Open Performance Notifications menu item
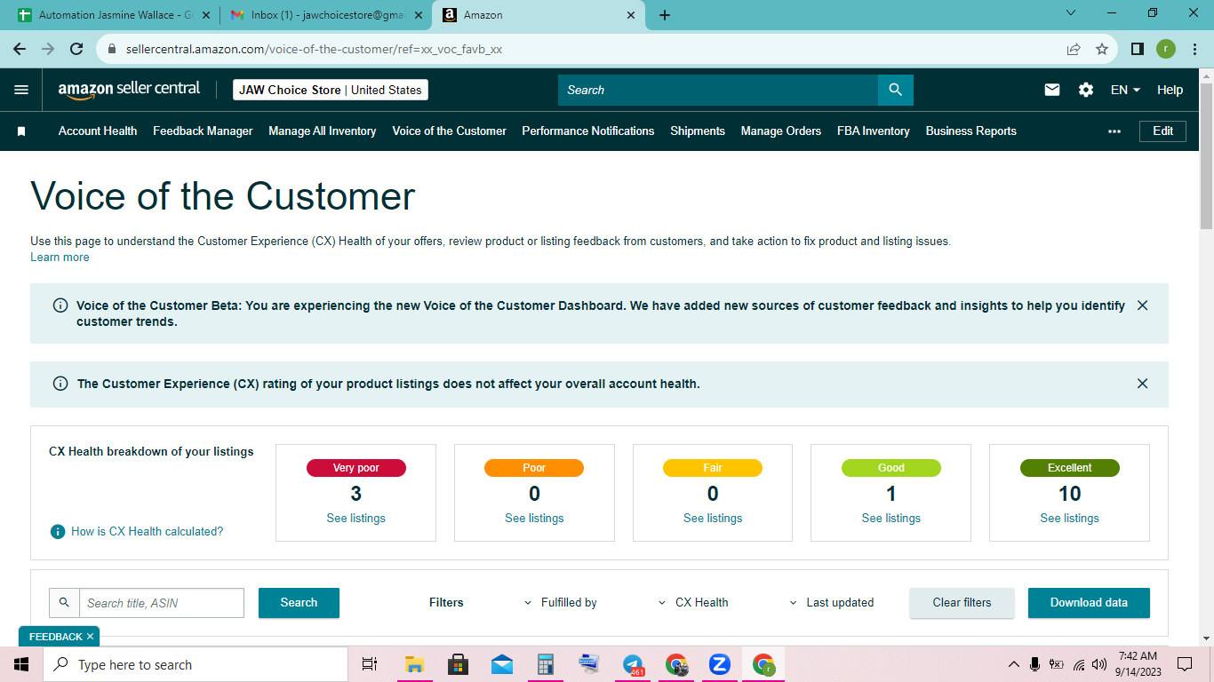Image resolution: width=1214 pixels, height=682 pixels. (588, 131)
